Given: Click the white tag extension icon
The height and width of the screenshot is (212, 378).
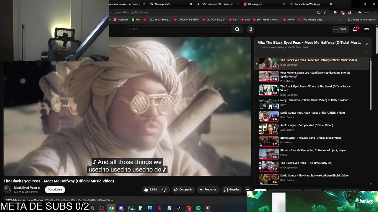Looking at the screenshot, I should click(335, 12).
